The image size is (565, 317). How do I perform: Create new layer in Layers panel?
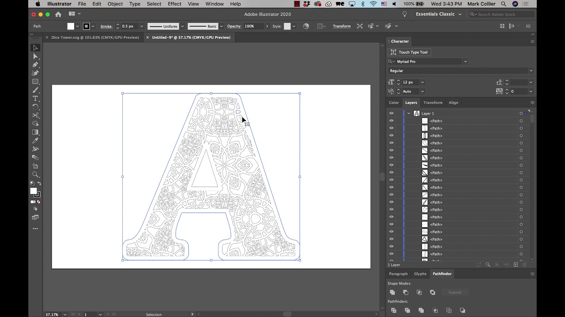point(516,265)
